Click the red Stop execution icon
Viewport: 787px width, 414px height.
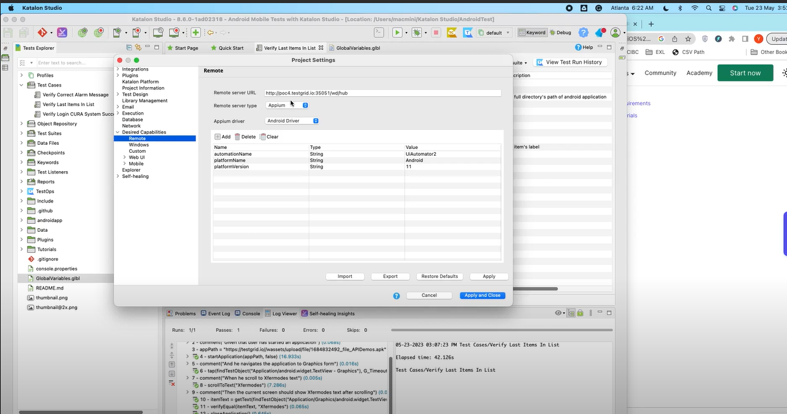436,33
